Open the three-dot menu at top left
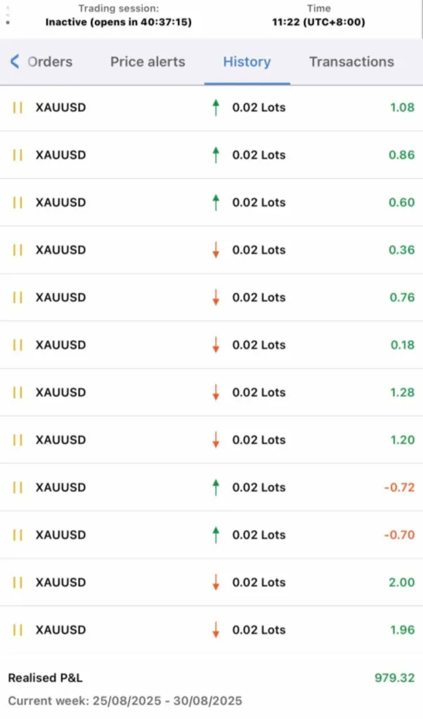 [7, 13]
